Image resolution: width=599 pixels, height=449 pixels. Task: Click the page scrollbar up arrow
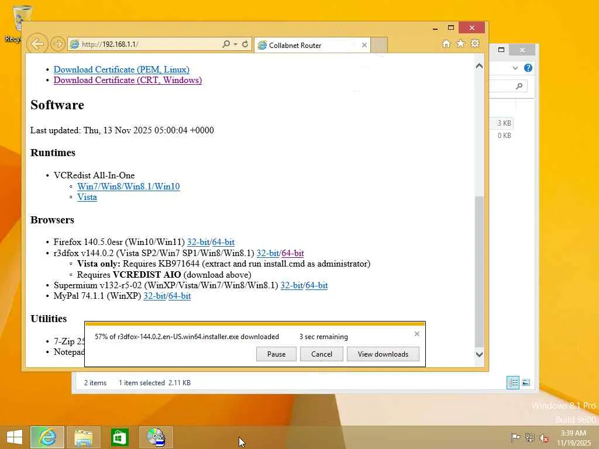coord(479,66)
